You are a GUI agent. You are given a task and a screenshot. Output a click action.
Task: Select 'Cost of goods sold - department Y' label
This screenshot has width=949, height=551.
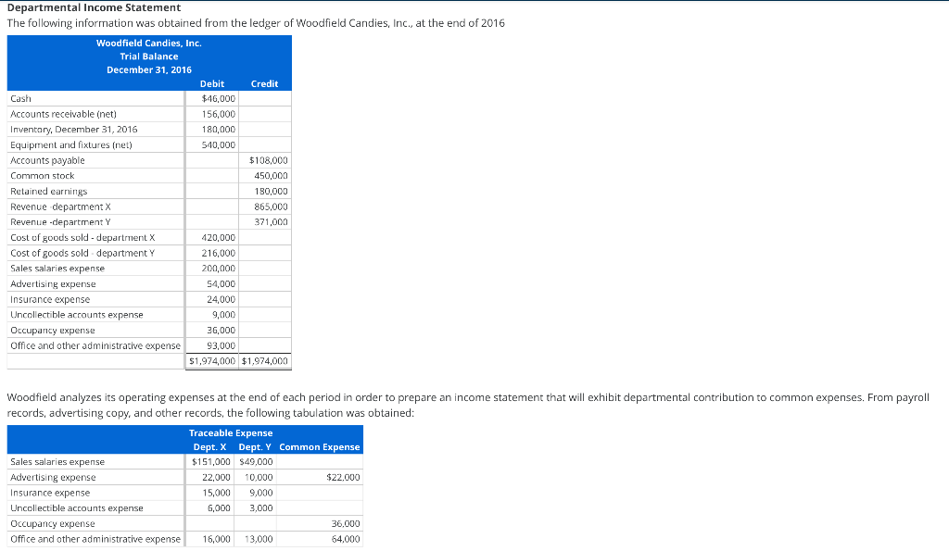[x=82, y=253]
